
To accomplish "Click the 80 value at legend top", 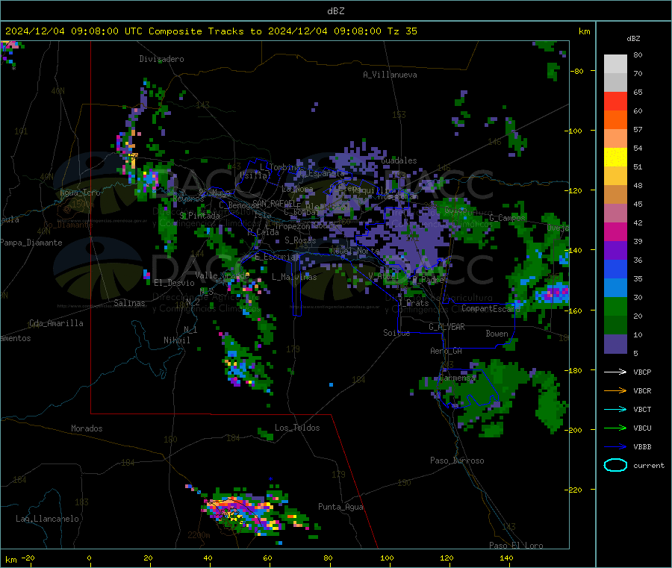I will point(638,54).
